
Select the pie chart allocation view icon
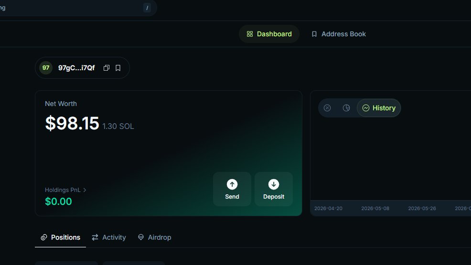pos(346,108)
